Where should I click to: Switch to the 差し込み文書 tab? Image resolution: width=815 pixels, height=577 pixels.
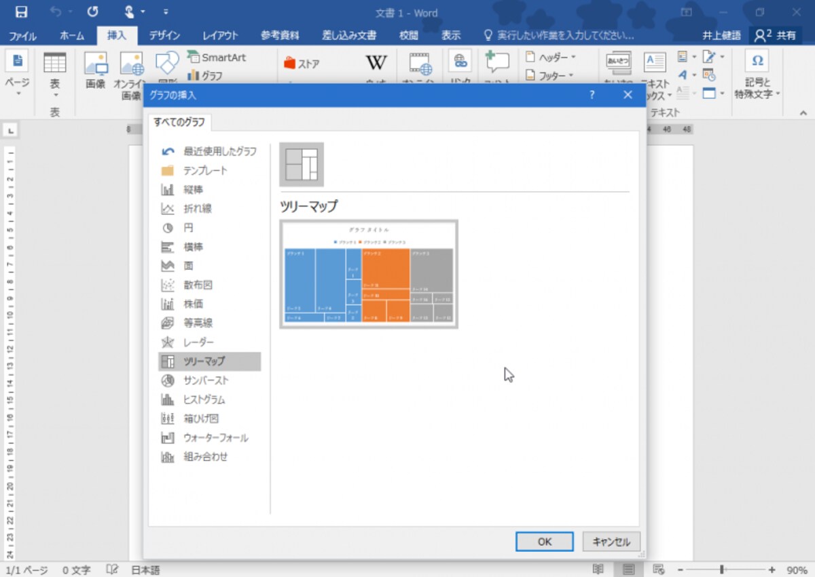pyautogui.click(x=349, y=35)
